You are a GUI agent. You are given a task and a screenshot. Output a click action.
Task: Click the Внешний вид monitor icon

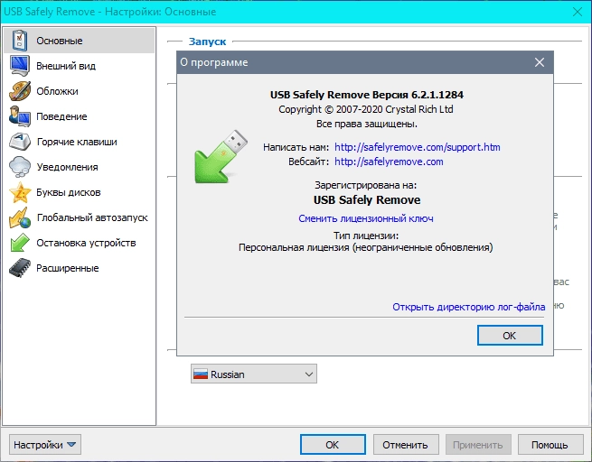(20, 66)
